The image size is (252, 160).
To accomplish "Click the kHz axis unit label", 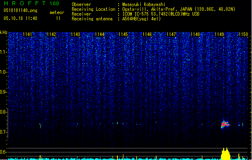I will (x=4, y=32).
